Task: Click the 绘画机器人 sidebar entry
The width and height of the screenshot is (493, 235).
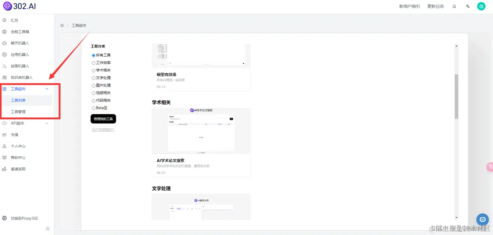Action: pyautogui.click(x=20, y=66)
